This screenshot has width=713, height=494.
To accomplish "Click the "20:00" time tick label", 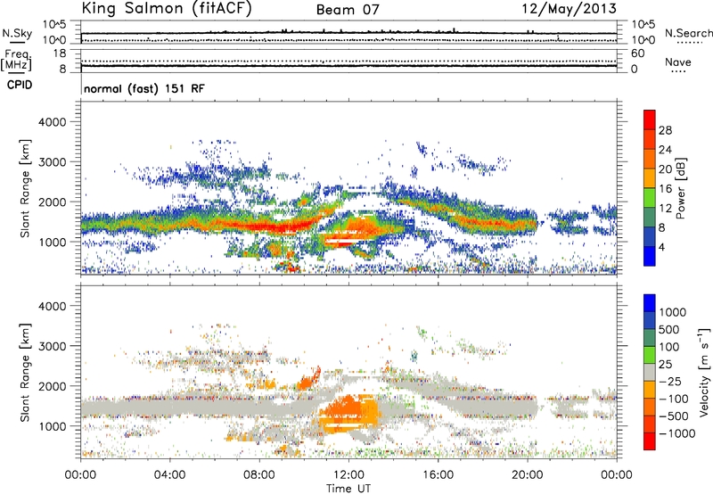I will 527,475.
